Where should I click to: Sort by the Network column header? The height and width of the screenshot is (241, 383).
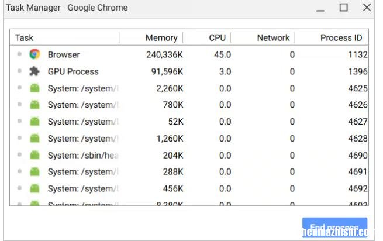tap(273, 38)
